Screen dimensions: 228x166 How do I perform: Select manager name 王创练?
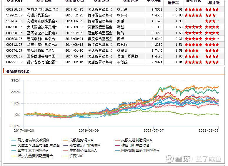click(x=122, y=62)
